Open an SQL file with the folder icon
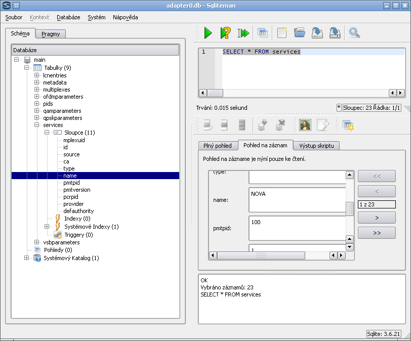411x341 pixels. [x=300, y=33]
